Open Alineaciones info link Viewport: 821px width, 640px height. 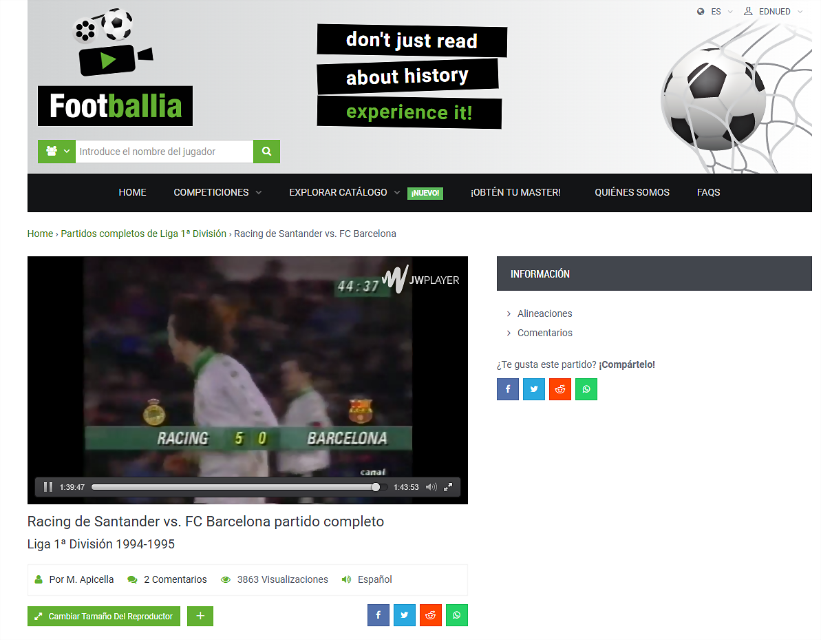(x=544, y=313)
